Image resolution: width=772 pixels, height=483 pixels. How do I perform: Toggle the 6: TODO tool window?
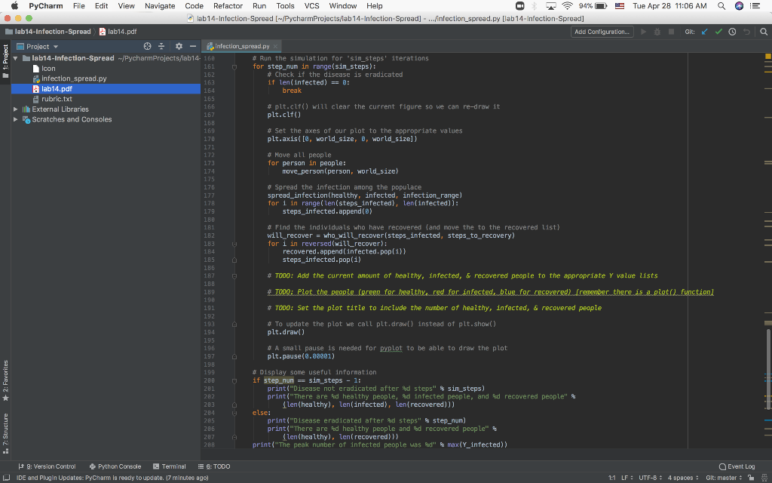pyautogui.click(x=214, y=466)
